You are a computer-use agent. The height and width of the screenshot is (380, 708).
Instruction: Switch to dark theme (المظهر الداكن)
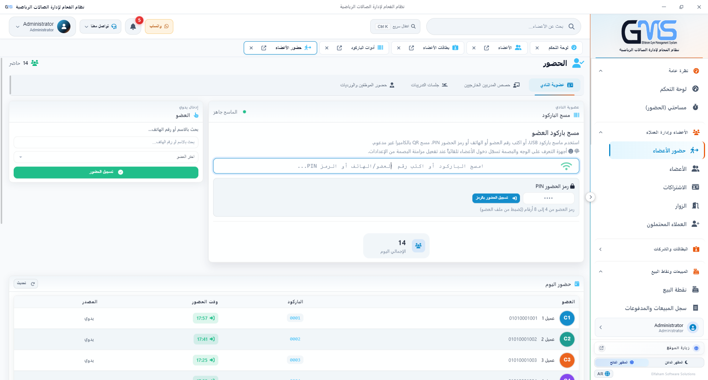[x=676, y=362]
